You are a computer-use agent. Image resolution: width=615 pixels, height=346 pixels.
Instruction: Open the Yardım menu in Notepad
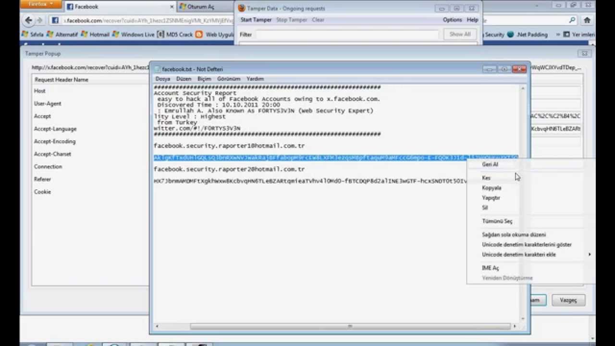pyautogui.click(x=255, y=79)
